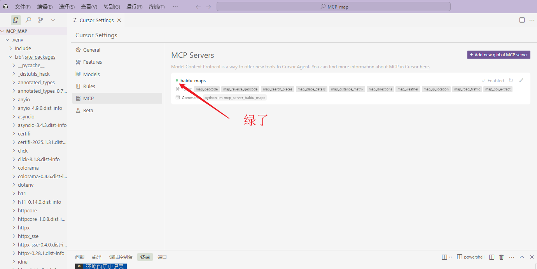Screen dimensions: 537x269
Task: Click the MCP_map command search box
Action: [334, 7]
